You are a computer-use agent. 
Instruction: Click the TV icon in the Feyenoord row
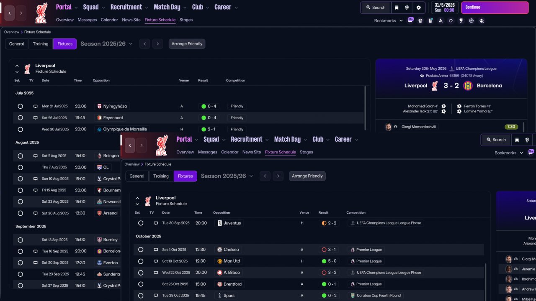tap(36, 118)
